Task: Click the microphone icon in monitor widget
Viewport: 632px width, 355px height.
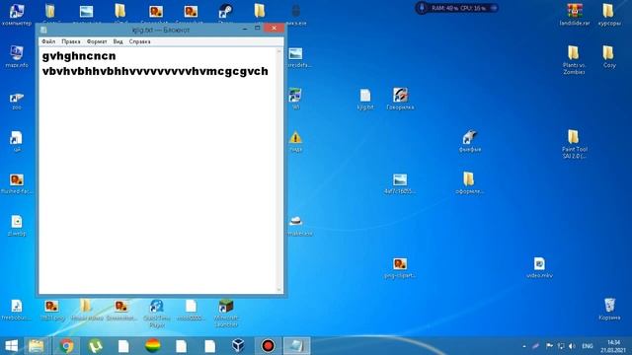Action: (x=422, y=8)
